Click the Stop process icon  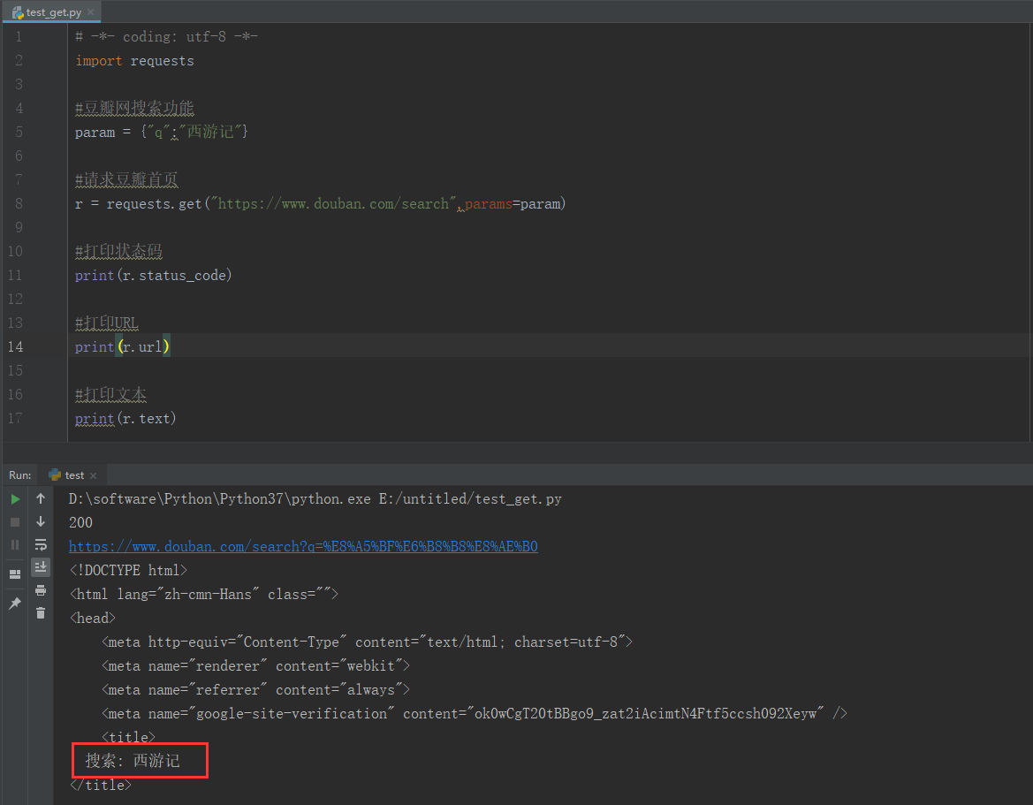[15, 521]
